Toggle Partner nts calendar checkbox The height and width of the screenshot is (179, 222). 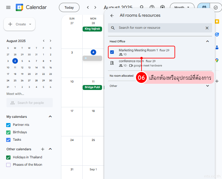click(8, 125)
